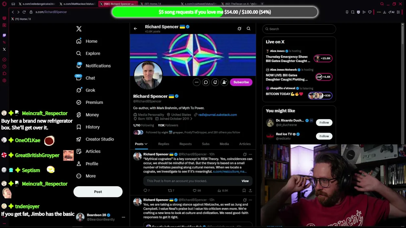Switch to the MatNuclear status browser tab
Image resolution: width=406 pixels, height=228 pixels.
(x=78, y=4)
